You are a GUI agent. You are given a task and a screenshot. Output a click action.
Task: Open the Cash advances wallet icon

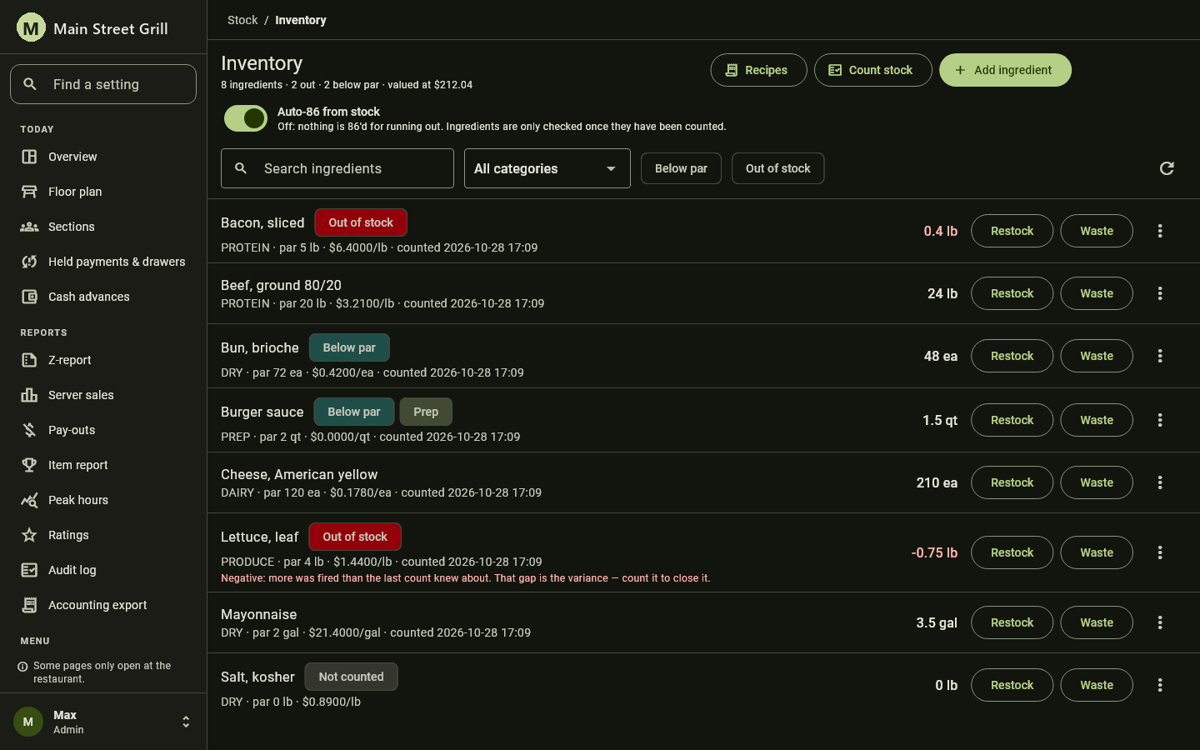[29, 297]
